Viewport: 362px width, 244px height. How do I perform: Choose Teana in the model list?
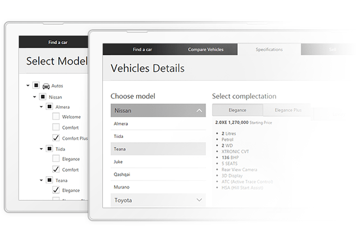point(158,149)
